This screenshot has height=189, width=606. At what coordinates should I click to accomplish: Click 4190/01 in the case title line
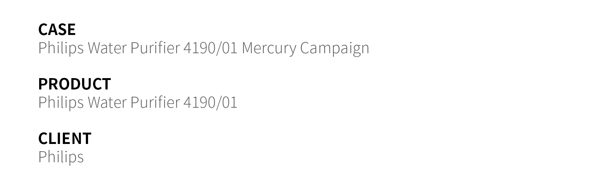[210, 48]
